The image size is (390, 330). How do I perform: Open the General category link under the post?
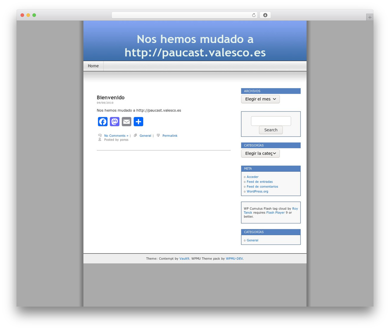click(x=145, y=136)
